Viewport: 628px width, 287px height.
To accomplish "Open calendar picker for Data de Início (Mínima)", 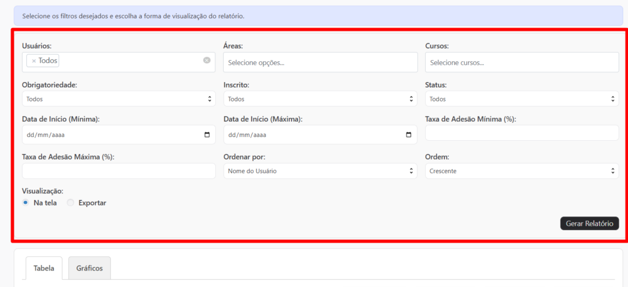I will (207, 135).
